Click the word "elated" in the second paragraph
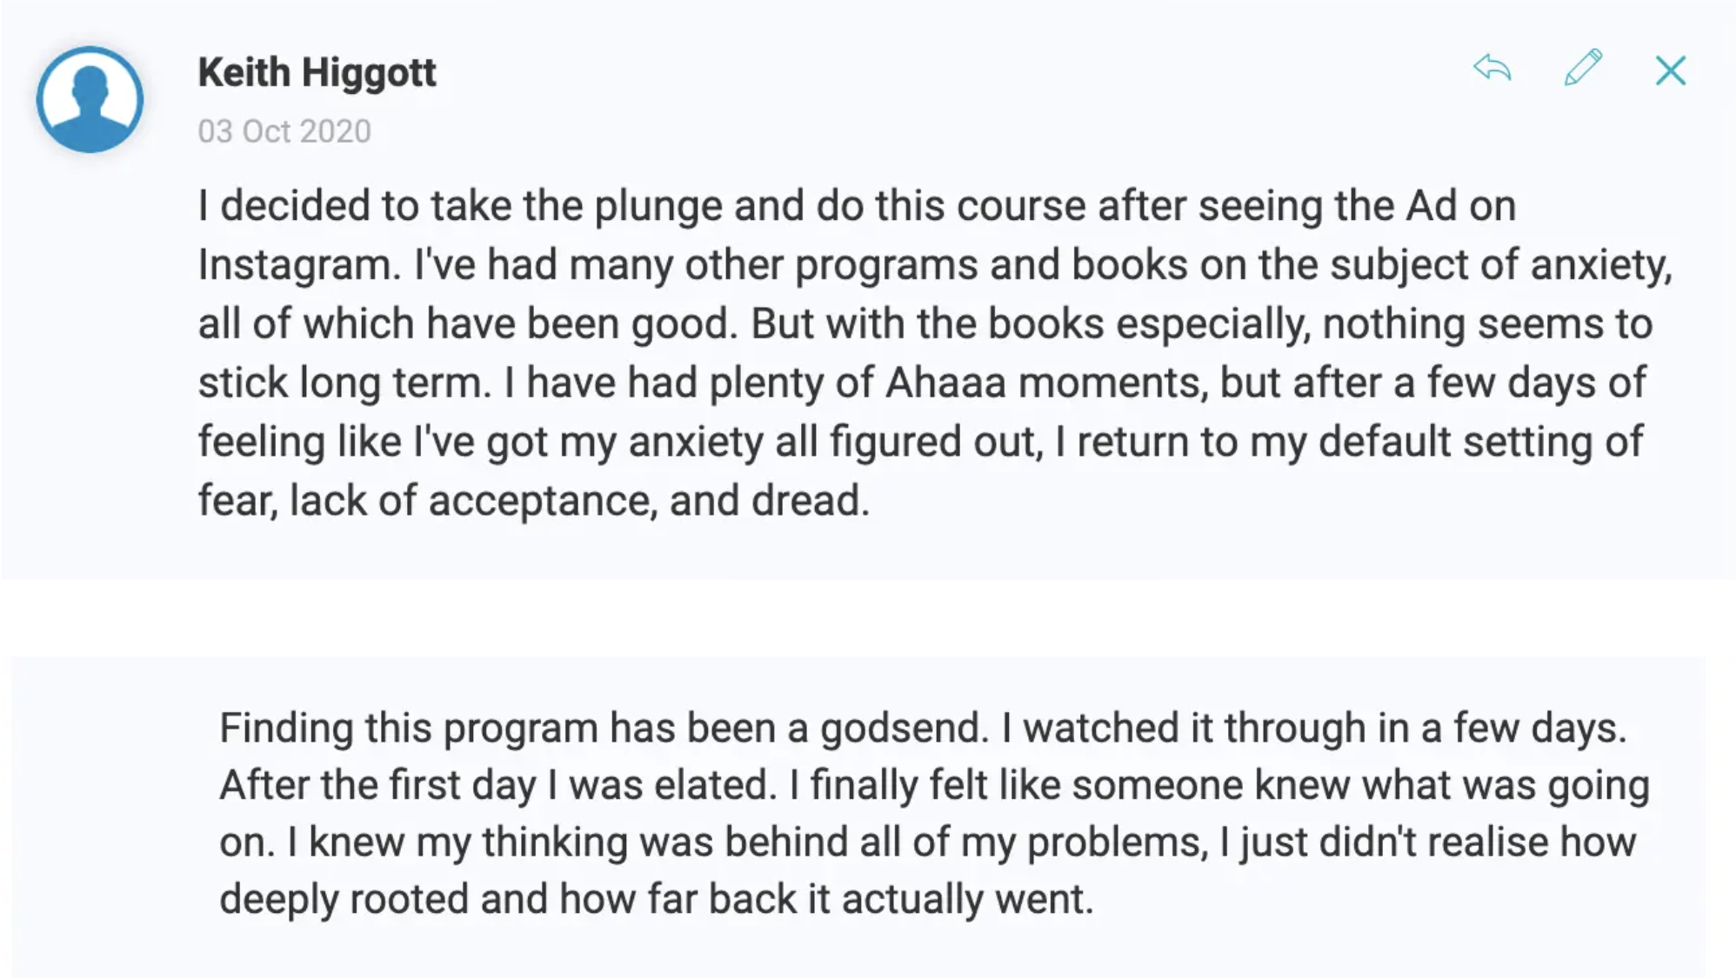Viewport: 1736px width, 979px height. 714,785
